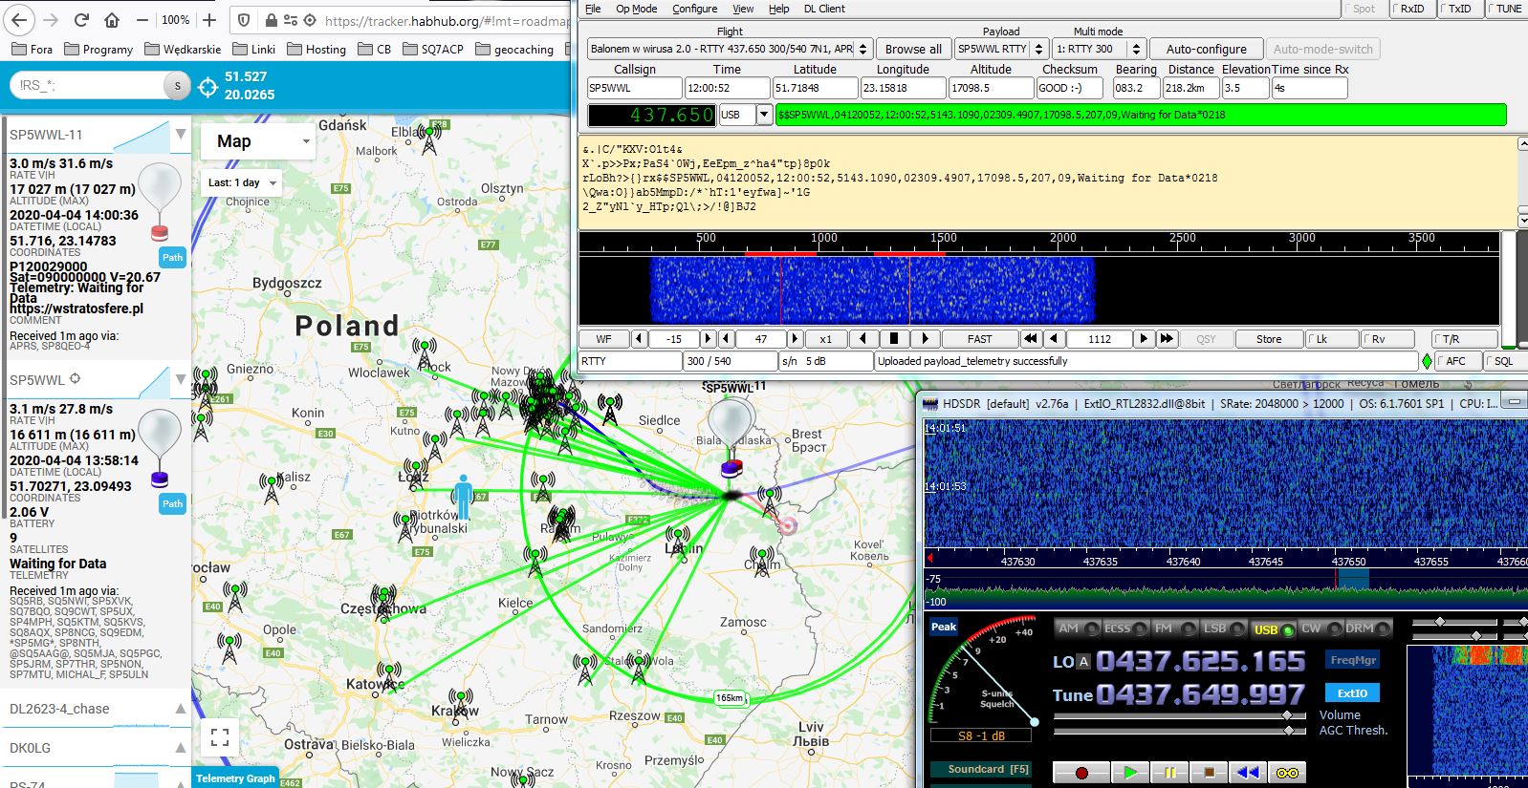Click the tracker callsign search field
Viewport: 1528px width, 788px height.
88,85
